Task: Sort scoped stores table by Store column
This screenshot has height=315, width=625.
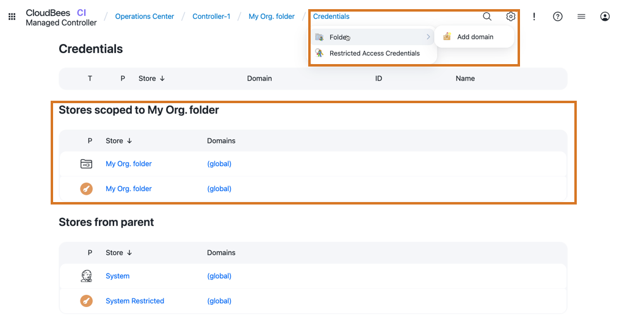Action: pos(119,141)
